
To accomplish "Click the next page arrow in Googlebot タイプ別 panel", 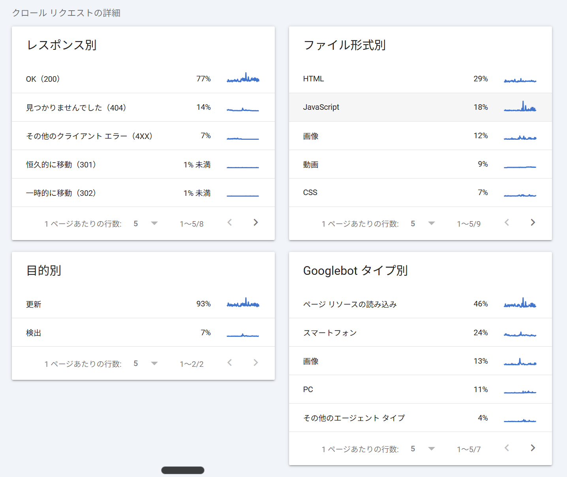I will tap(533, 448).
